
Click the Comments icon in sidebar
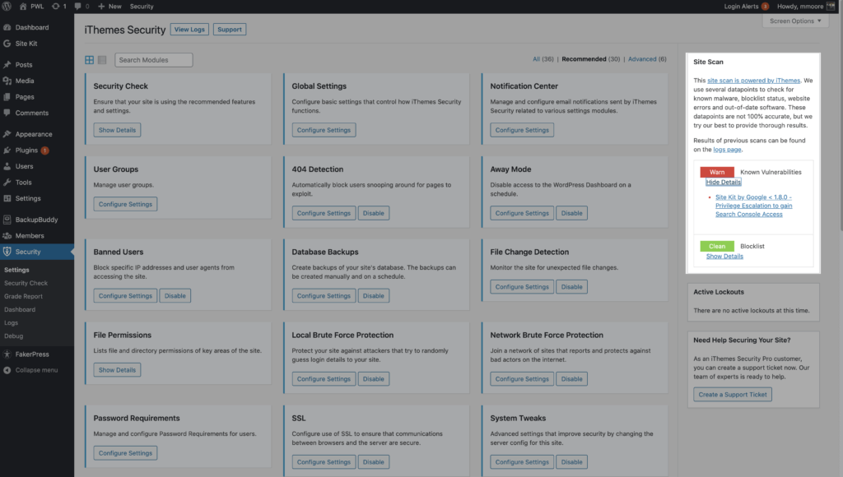(7, 113)
